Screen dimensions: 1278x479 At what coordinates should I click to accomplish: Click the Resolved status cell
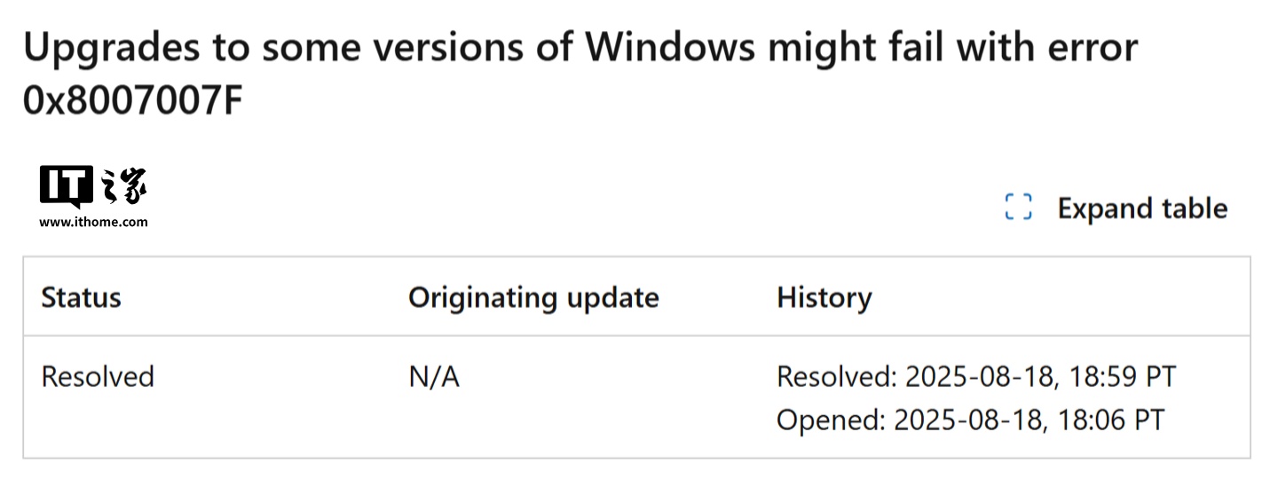point(98,376)
